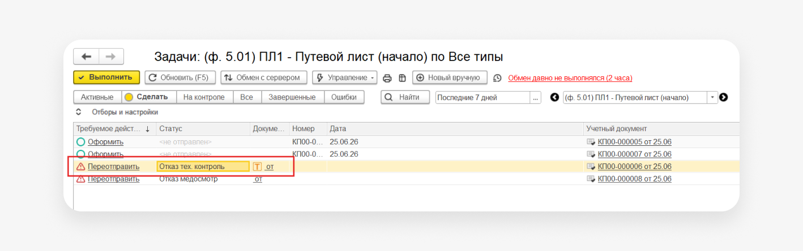Open document КП00-000008 от 25.06
803x251 pixels.
(x=634, y=179)
